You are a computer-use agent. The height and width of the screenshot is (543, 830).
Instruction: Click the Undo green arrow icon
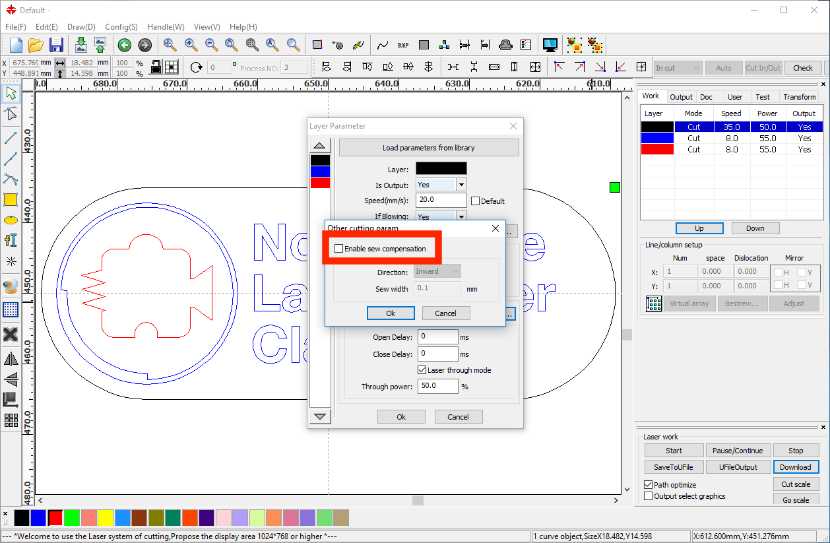pos(124,45)
